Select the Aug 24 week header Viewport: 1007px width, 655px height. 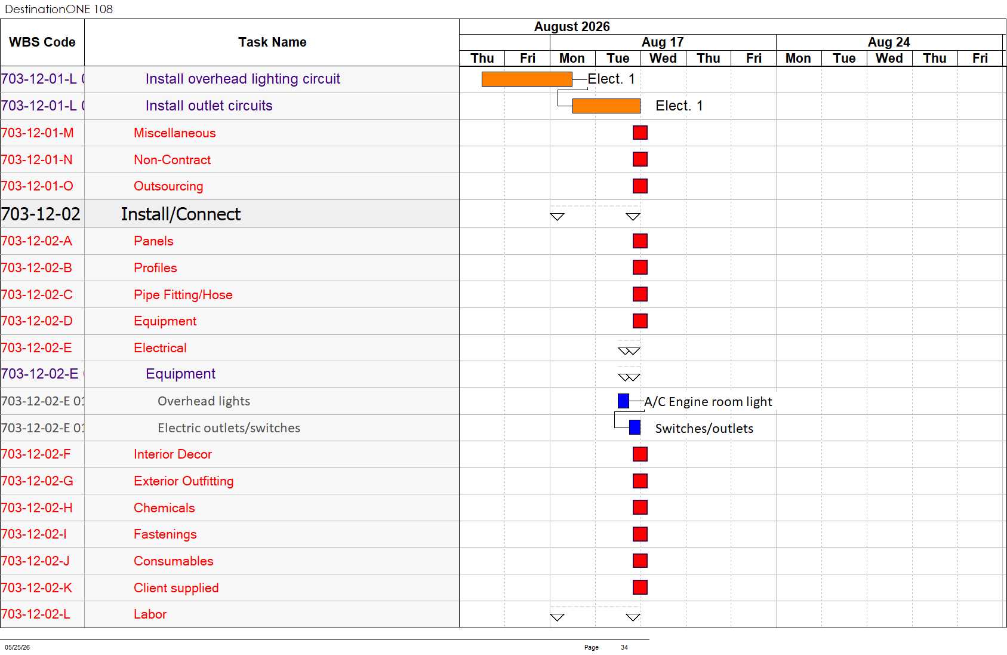tap(889, 42)
